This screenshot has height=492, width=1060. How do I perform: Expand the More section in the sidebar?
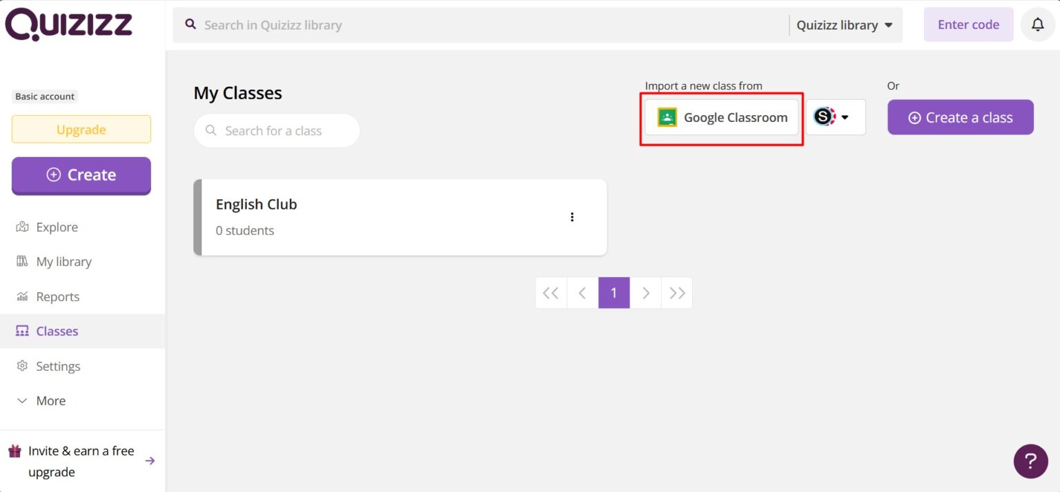(50, 400)
